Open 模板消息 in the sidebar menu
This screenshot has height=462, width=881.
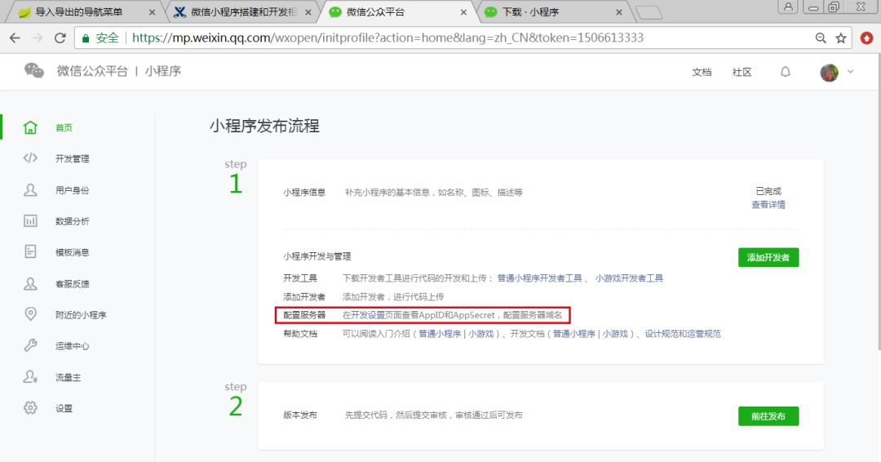click(x=72, y=252)
